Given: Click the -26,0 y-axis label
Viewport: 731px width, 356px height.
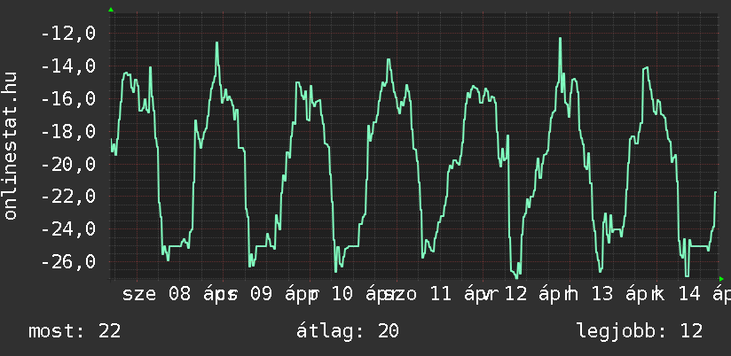Looking at the screenshot, I should point(67,262).
